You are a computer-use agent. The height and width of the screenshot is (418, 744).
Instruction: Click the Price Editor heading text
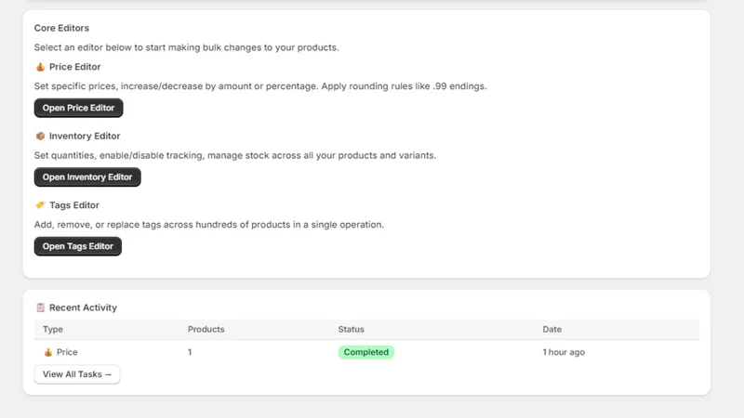(75, 67)
